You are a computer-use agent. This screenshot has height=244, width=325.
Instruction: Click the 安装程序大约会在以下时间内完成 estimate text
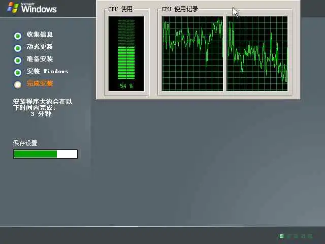(x=43, y=105)
